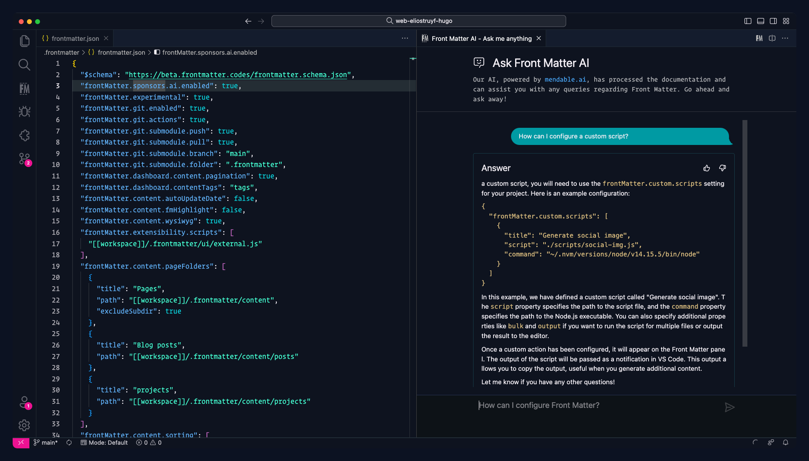The height and width of the screenshot is (461, 809).
Task: Open the Front Matter FM sidebar icon
Action: pyautogui.click(x=24, y=89)
